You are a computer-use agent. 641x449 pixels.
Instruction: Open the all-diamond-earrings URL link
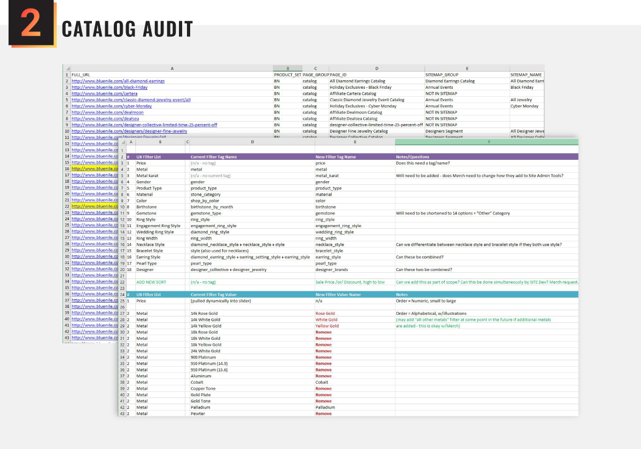pyautogui.click(x=118, y=81)
